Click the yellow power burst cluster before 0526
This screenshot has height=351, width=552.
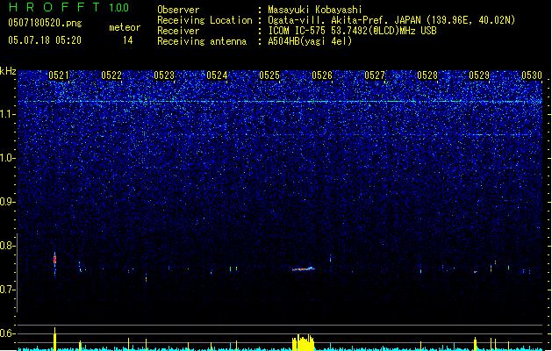(303, 342)
